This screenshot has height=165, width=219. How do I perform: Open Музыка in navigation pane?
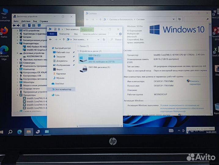coord(59,78)
